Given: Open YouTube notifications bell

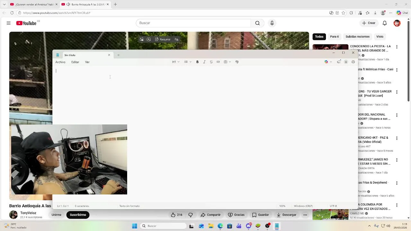Looking at the screenshot, I should pos(385,23).
